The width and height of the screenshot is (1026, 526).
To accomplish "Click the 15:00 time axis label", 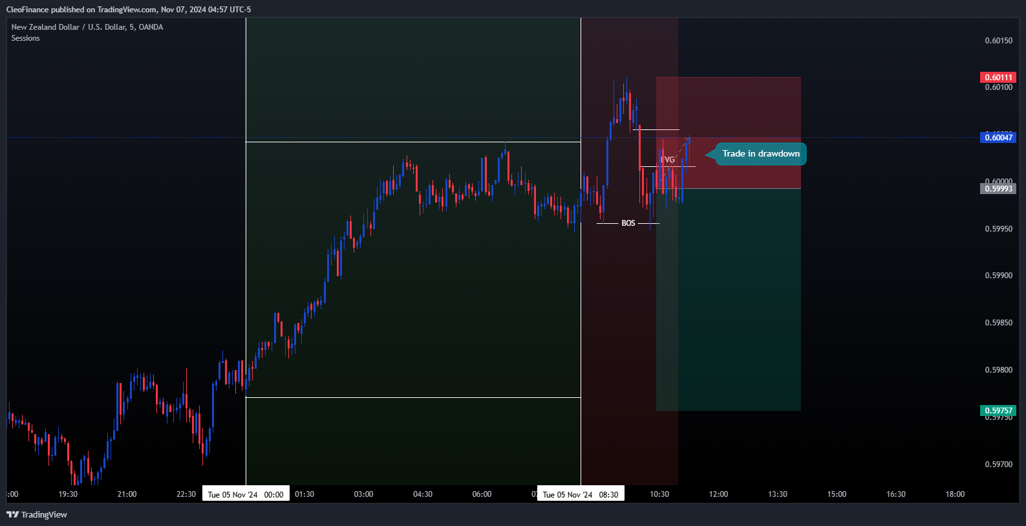I will [837, 494].
